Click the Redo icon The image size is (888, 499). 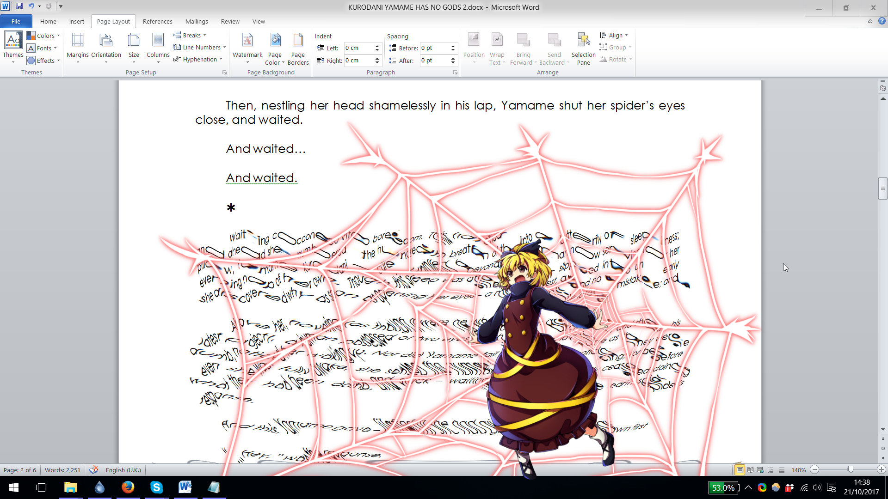(49, 6)
